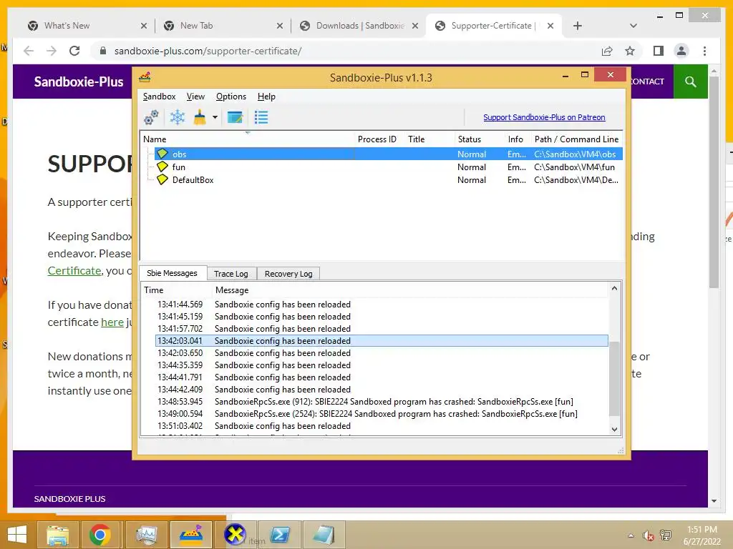Open the View menu
The image size is (733, 549).
195,97
